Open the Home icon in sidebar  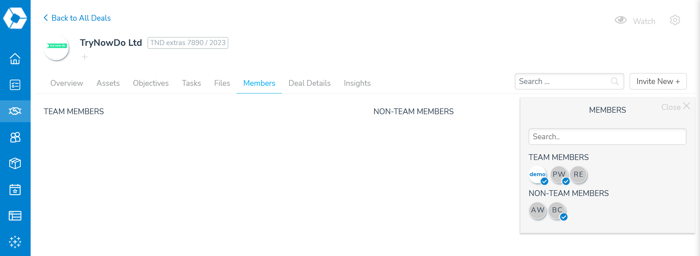click(x=15, y=59)
